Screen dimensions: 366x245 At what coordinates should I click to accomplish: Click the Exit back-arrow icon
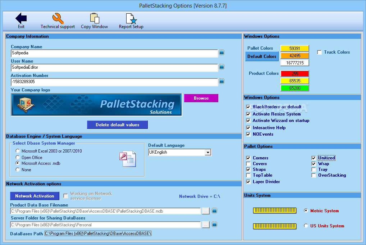click(x=21, y=18)
